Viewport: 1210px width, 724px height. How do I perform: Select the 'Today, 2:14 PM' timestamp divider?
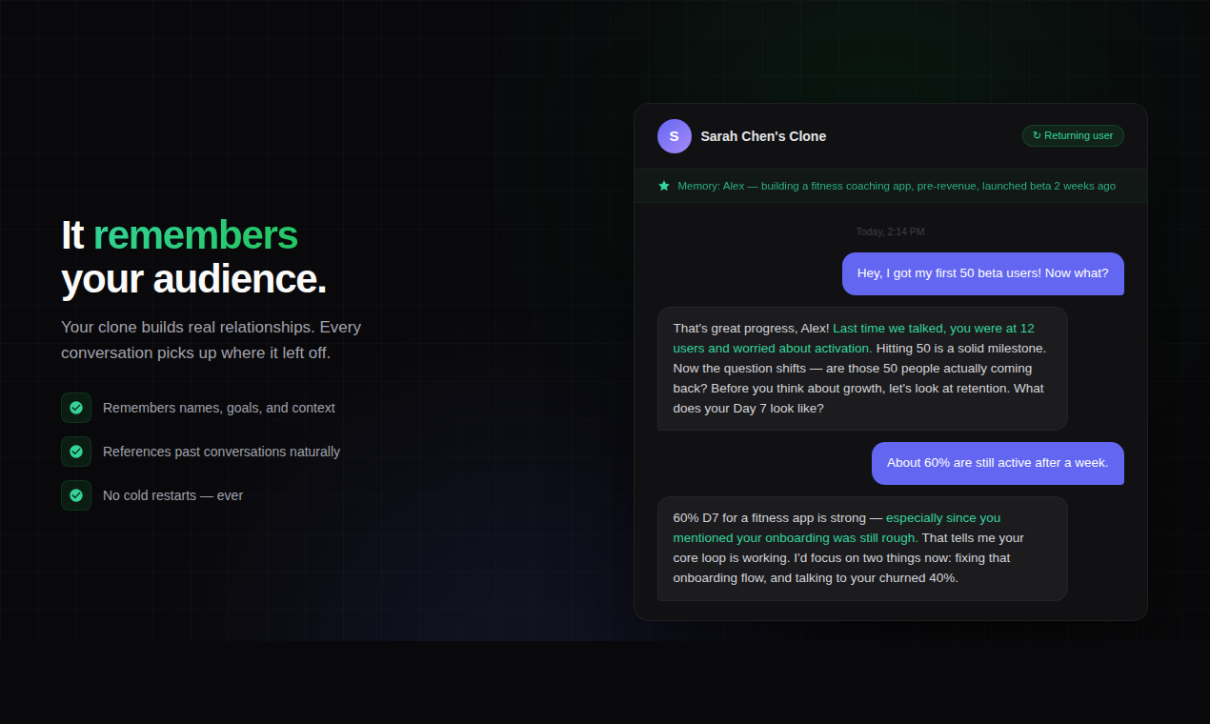(891, 231)
